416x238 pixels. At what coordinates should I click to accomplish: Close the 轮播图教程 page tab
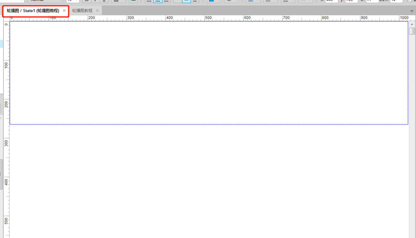(97, 11)
